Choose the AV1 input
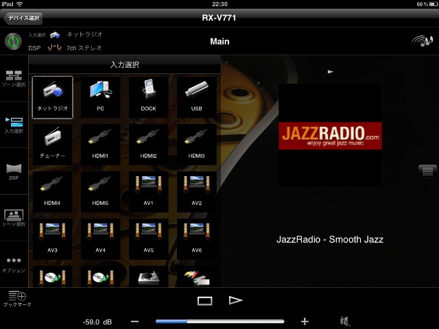439x329 pixels. pos(148,192)
